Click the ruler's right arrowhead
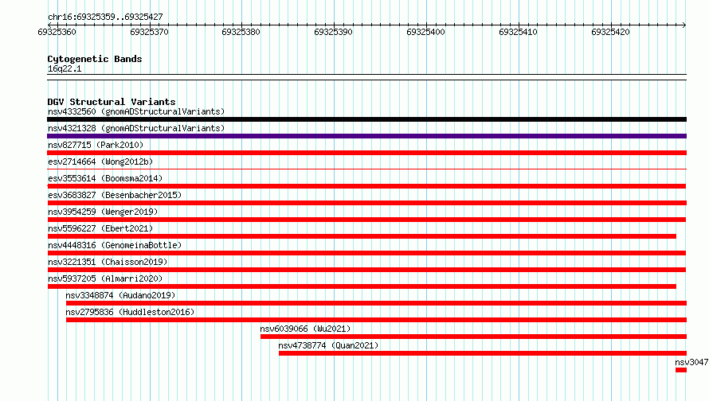The width and height of the screenshot is (709, 401). [x=684, y=25]
